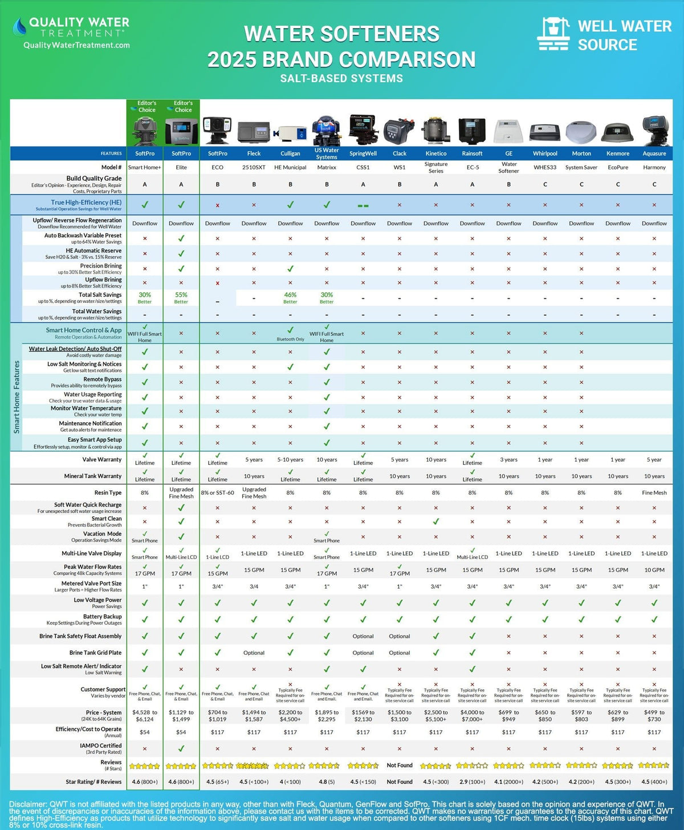Click the 'Smart Home+' model cell
The image size is (684, 830).
click(145, 167)
